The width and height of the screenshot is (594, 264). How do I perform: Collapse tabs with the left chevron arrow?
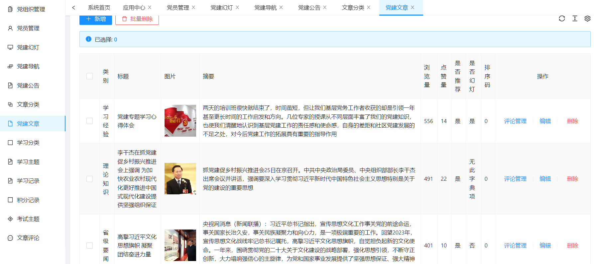click(73, 8)
